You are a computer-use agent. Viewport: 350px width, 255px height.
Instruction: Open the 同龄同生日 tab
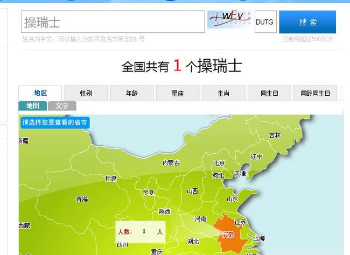click(316, 93)
